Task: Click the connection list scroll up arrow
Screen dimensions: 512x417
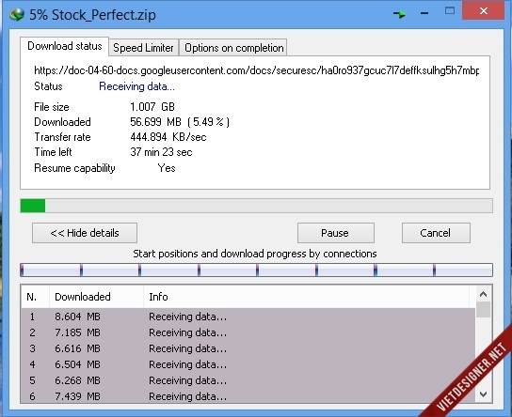Action: [x=483, y=295]
